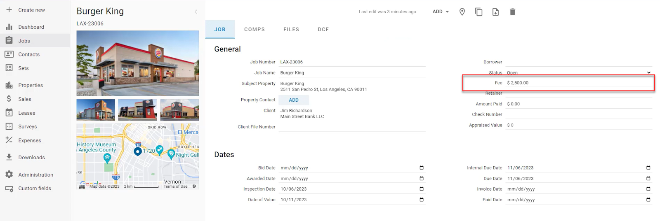The height and width of the screenshot is (221, 660).
Task: Open Due Date calendar picker icon
Action: tap(648, 178)
